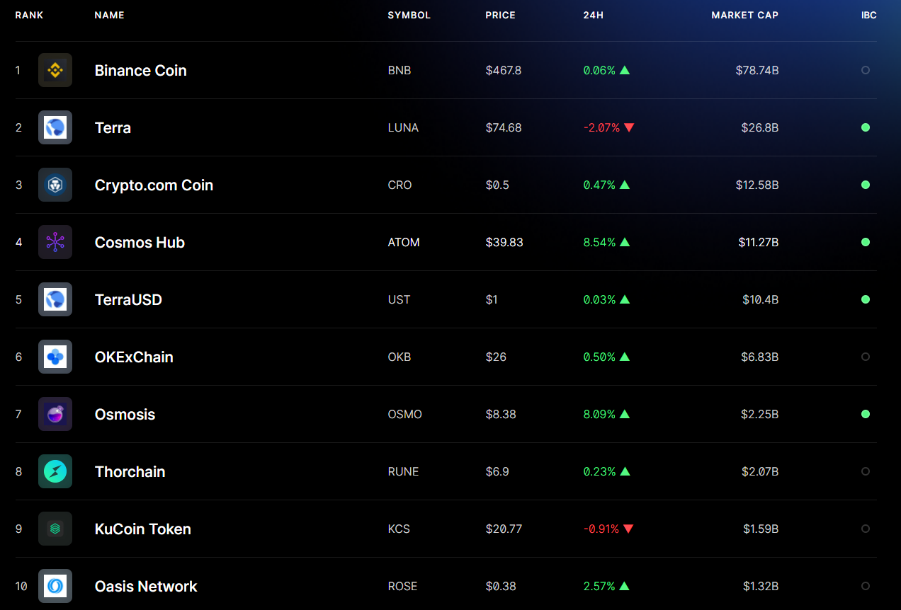Open the Terra name link
The image size is (901, 610).
click(x=113, y=127)
